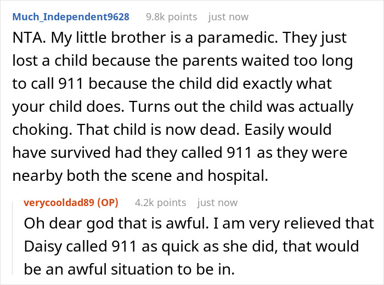Click the reply's 'just now' timestamp
This screenshot has height=285, width=384.
pyautogui.click(x=217, y=203)
